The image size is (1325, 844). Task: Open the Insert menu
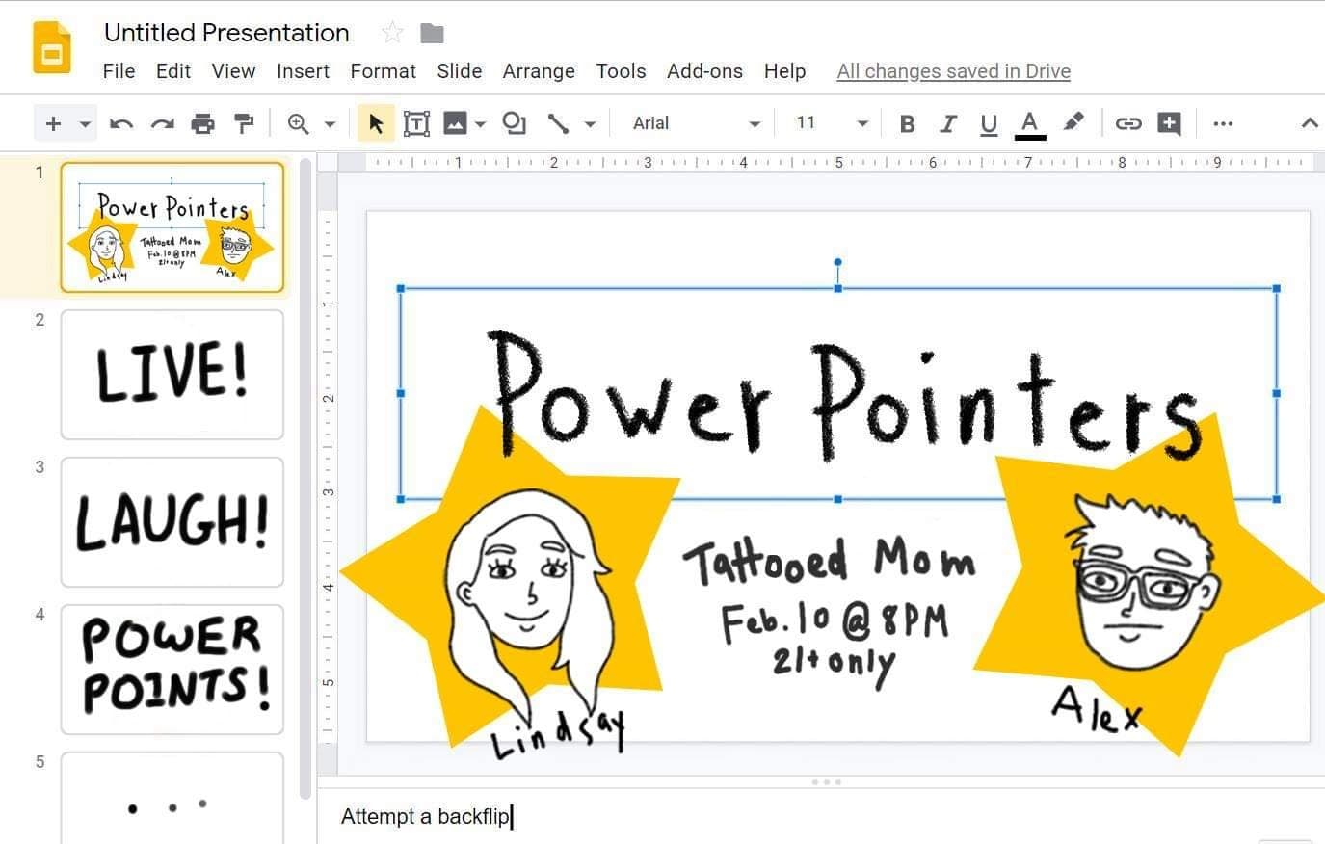pyautogui.click(x=303, y=71)
